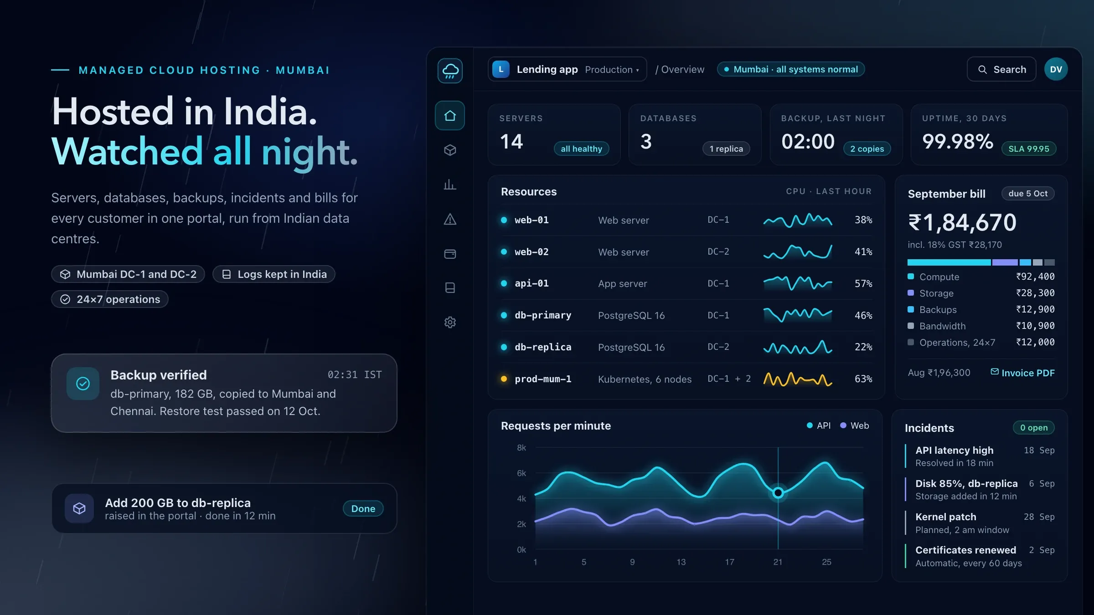Image resolution: width=1094 pixels, height=615 pixels.
Task: Open the settings gear sidebar icon
Action: 450,323
